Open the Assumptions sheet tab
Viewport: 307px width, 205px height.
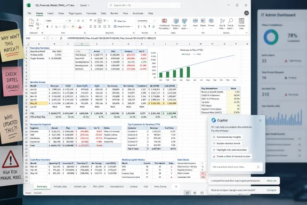pyautogui.click(x=117, y=186)
